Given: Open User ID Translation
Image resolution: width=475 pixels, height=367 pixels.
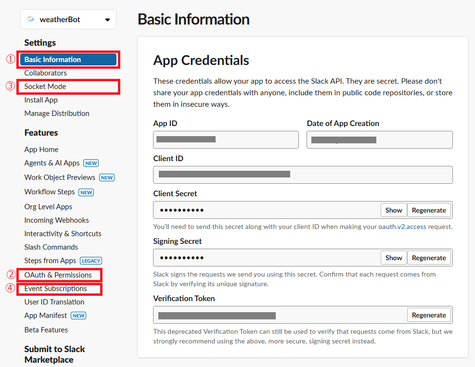Looking at the screenshot, I should (x=54, y=302).
